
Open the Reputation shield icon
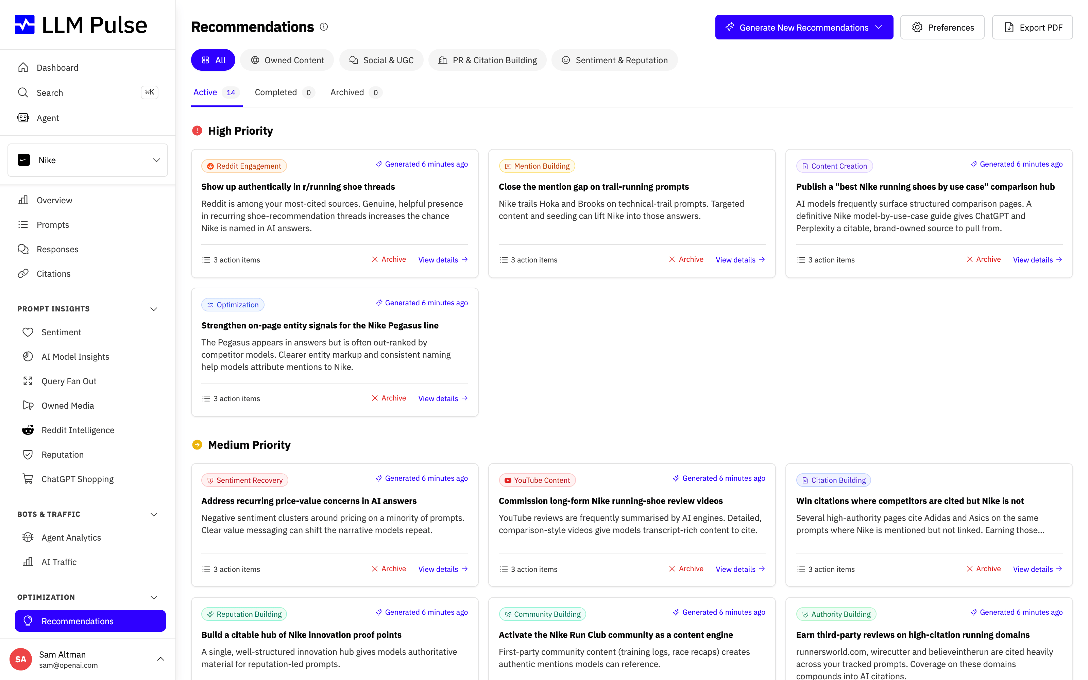click(28, 455)
